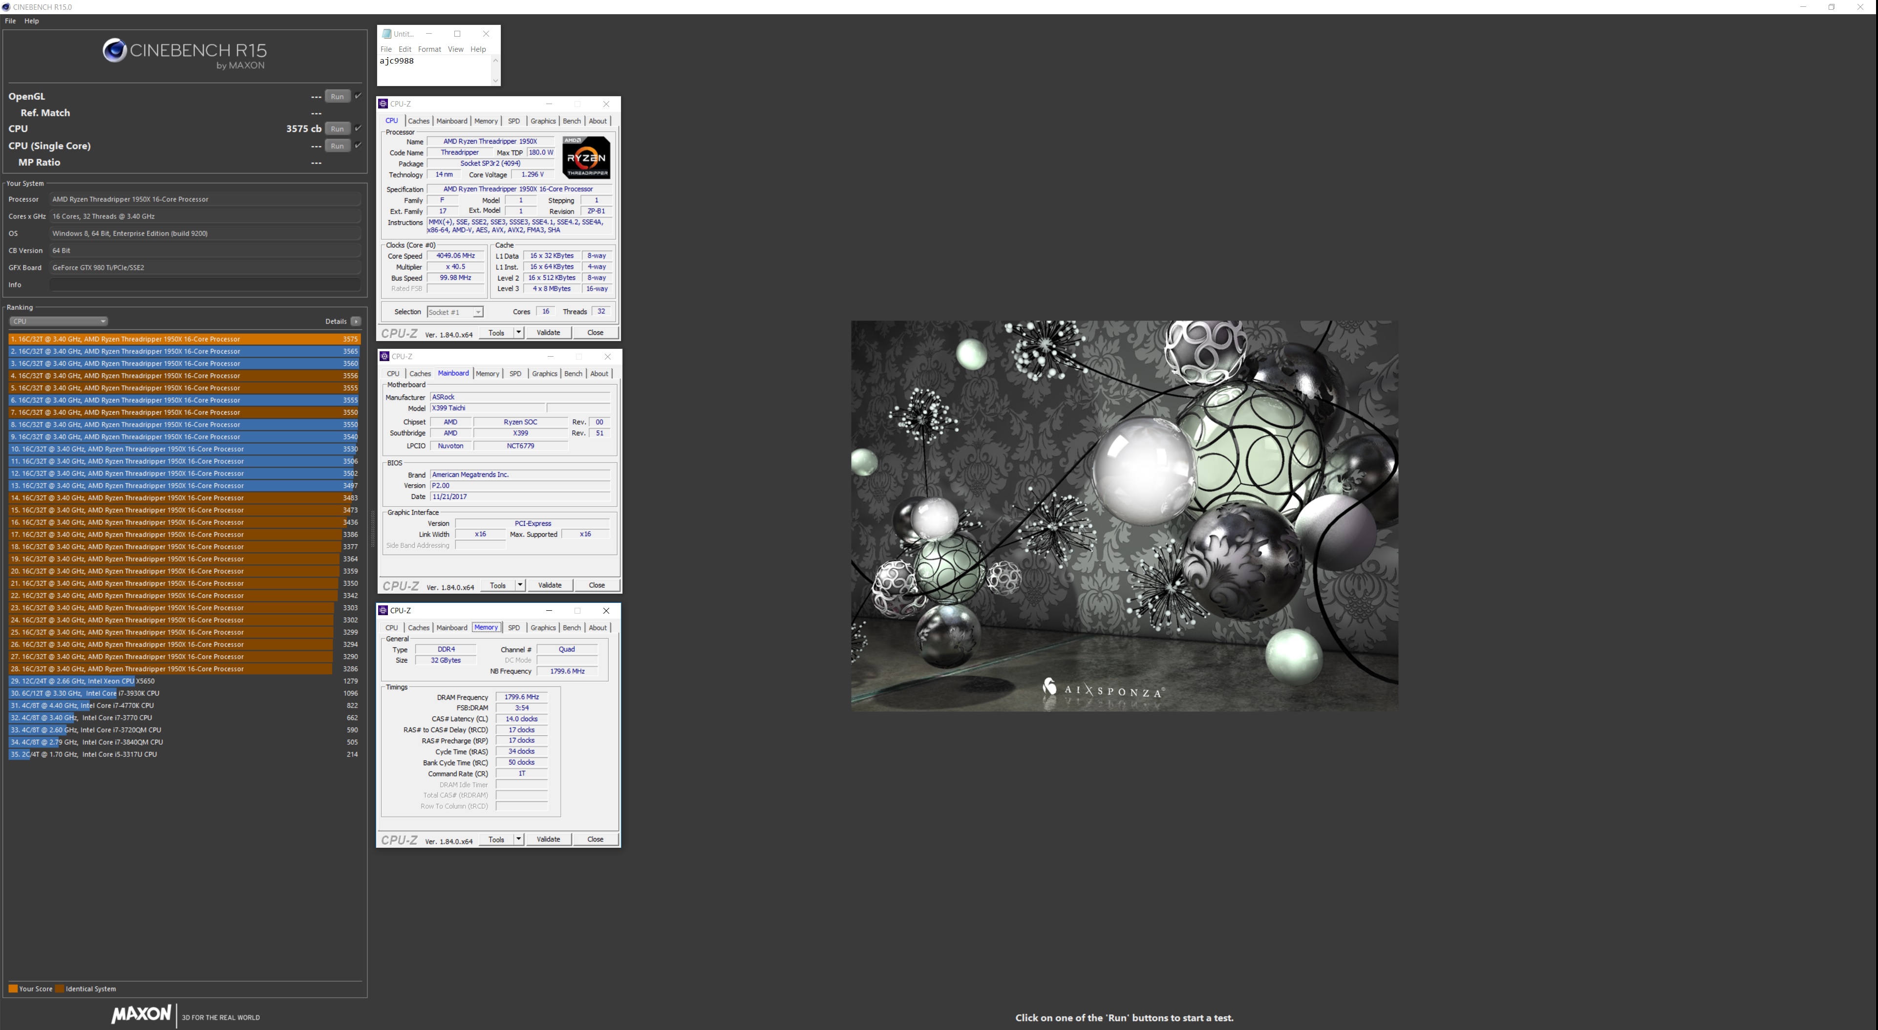Toggle the CPU (Single Core) test checkmark

pos(358,145)
